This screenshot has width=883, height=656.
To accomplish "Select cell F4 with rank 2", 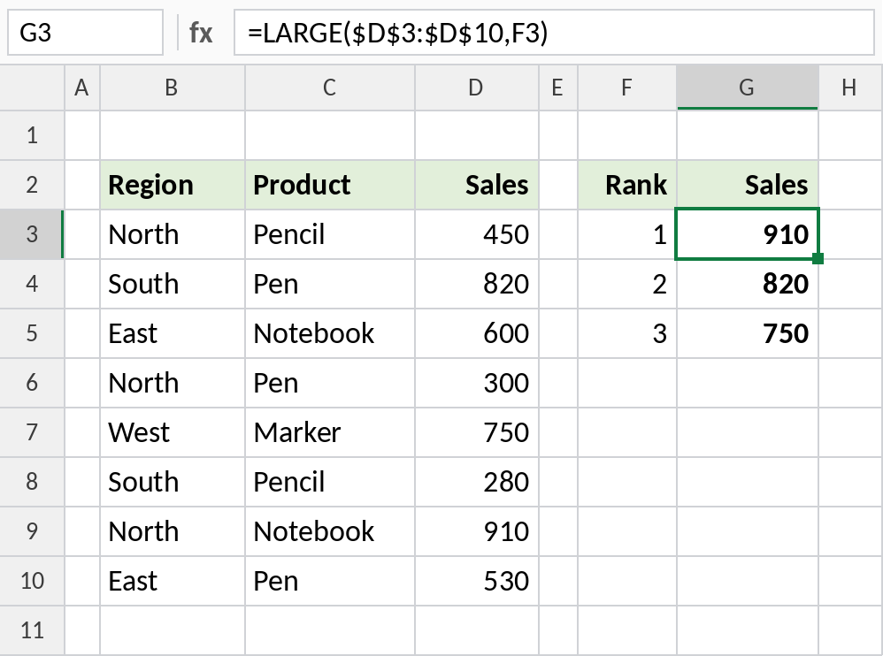I will 627,284.
